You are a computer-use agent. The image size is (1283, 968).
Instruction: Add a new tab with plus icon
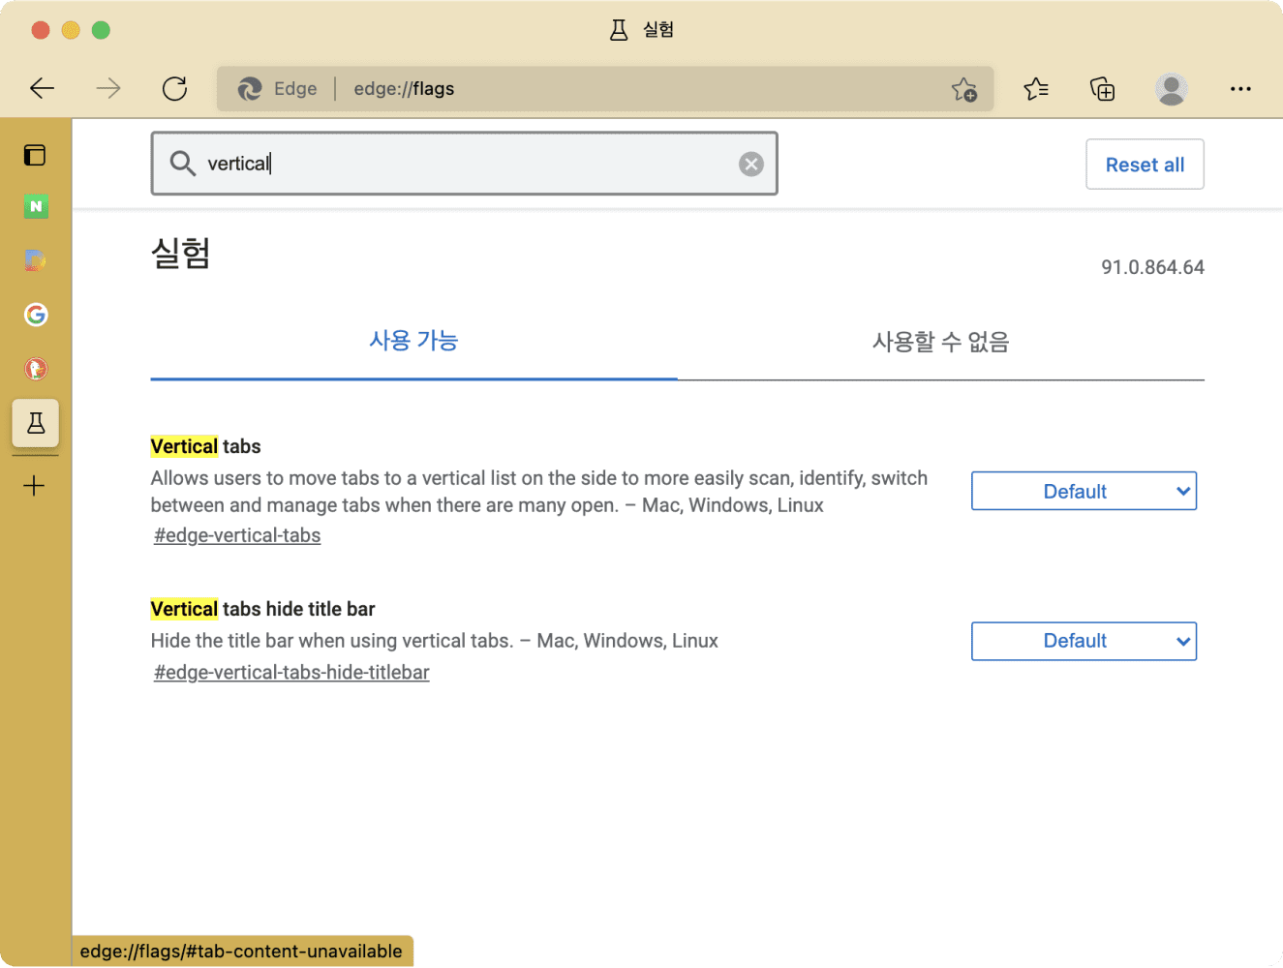(x=35, y=485)
